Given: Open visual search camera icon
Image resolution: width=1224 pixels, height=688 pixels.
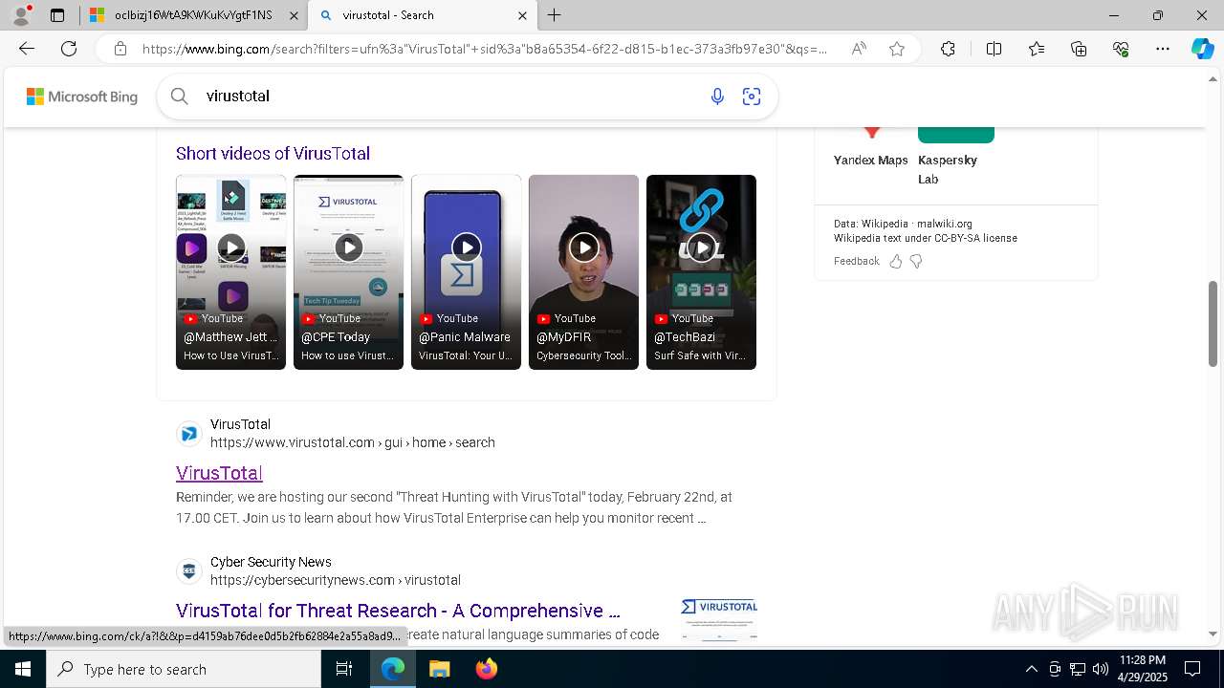Looking at the screenshot, I should pos(752,97).
